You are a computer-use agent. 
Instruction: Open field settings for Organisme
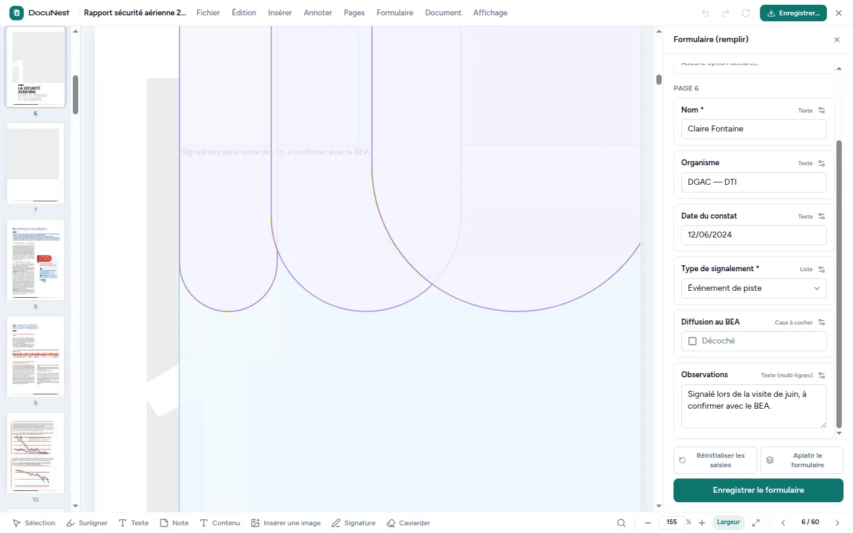pos(822,163)
